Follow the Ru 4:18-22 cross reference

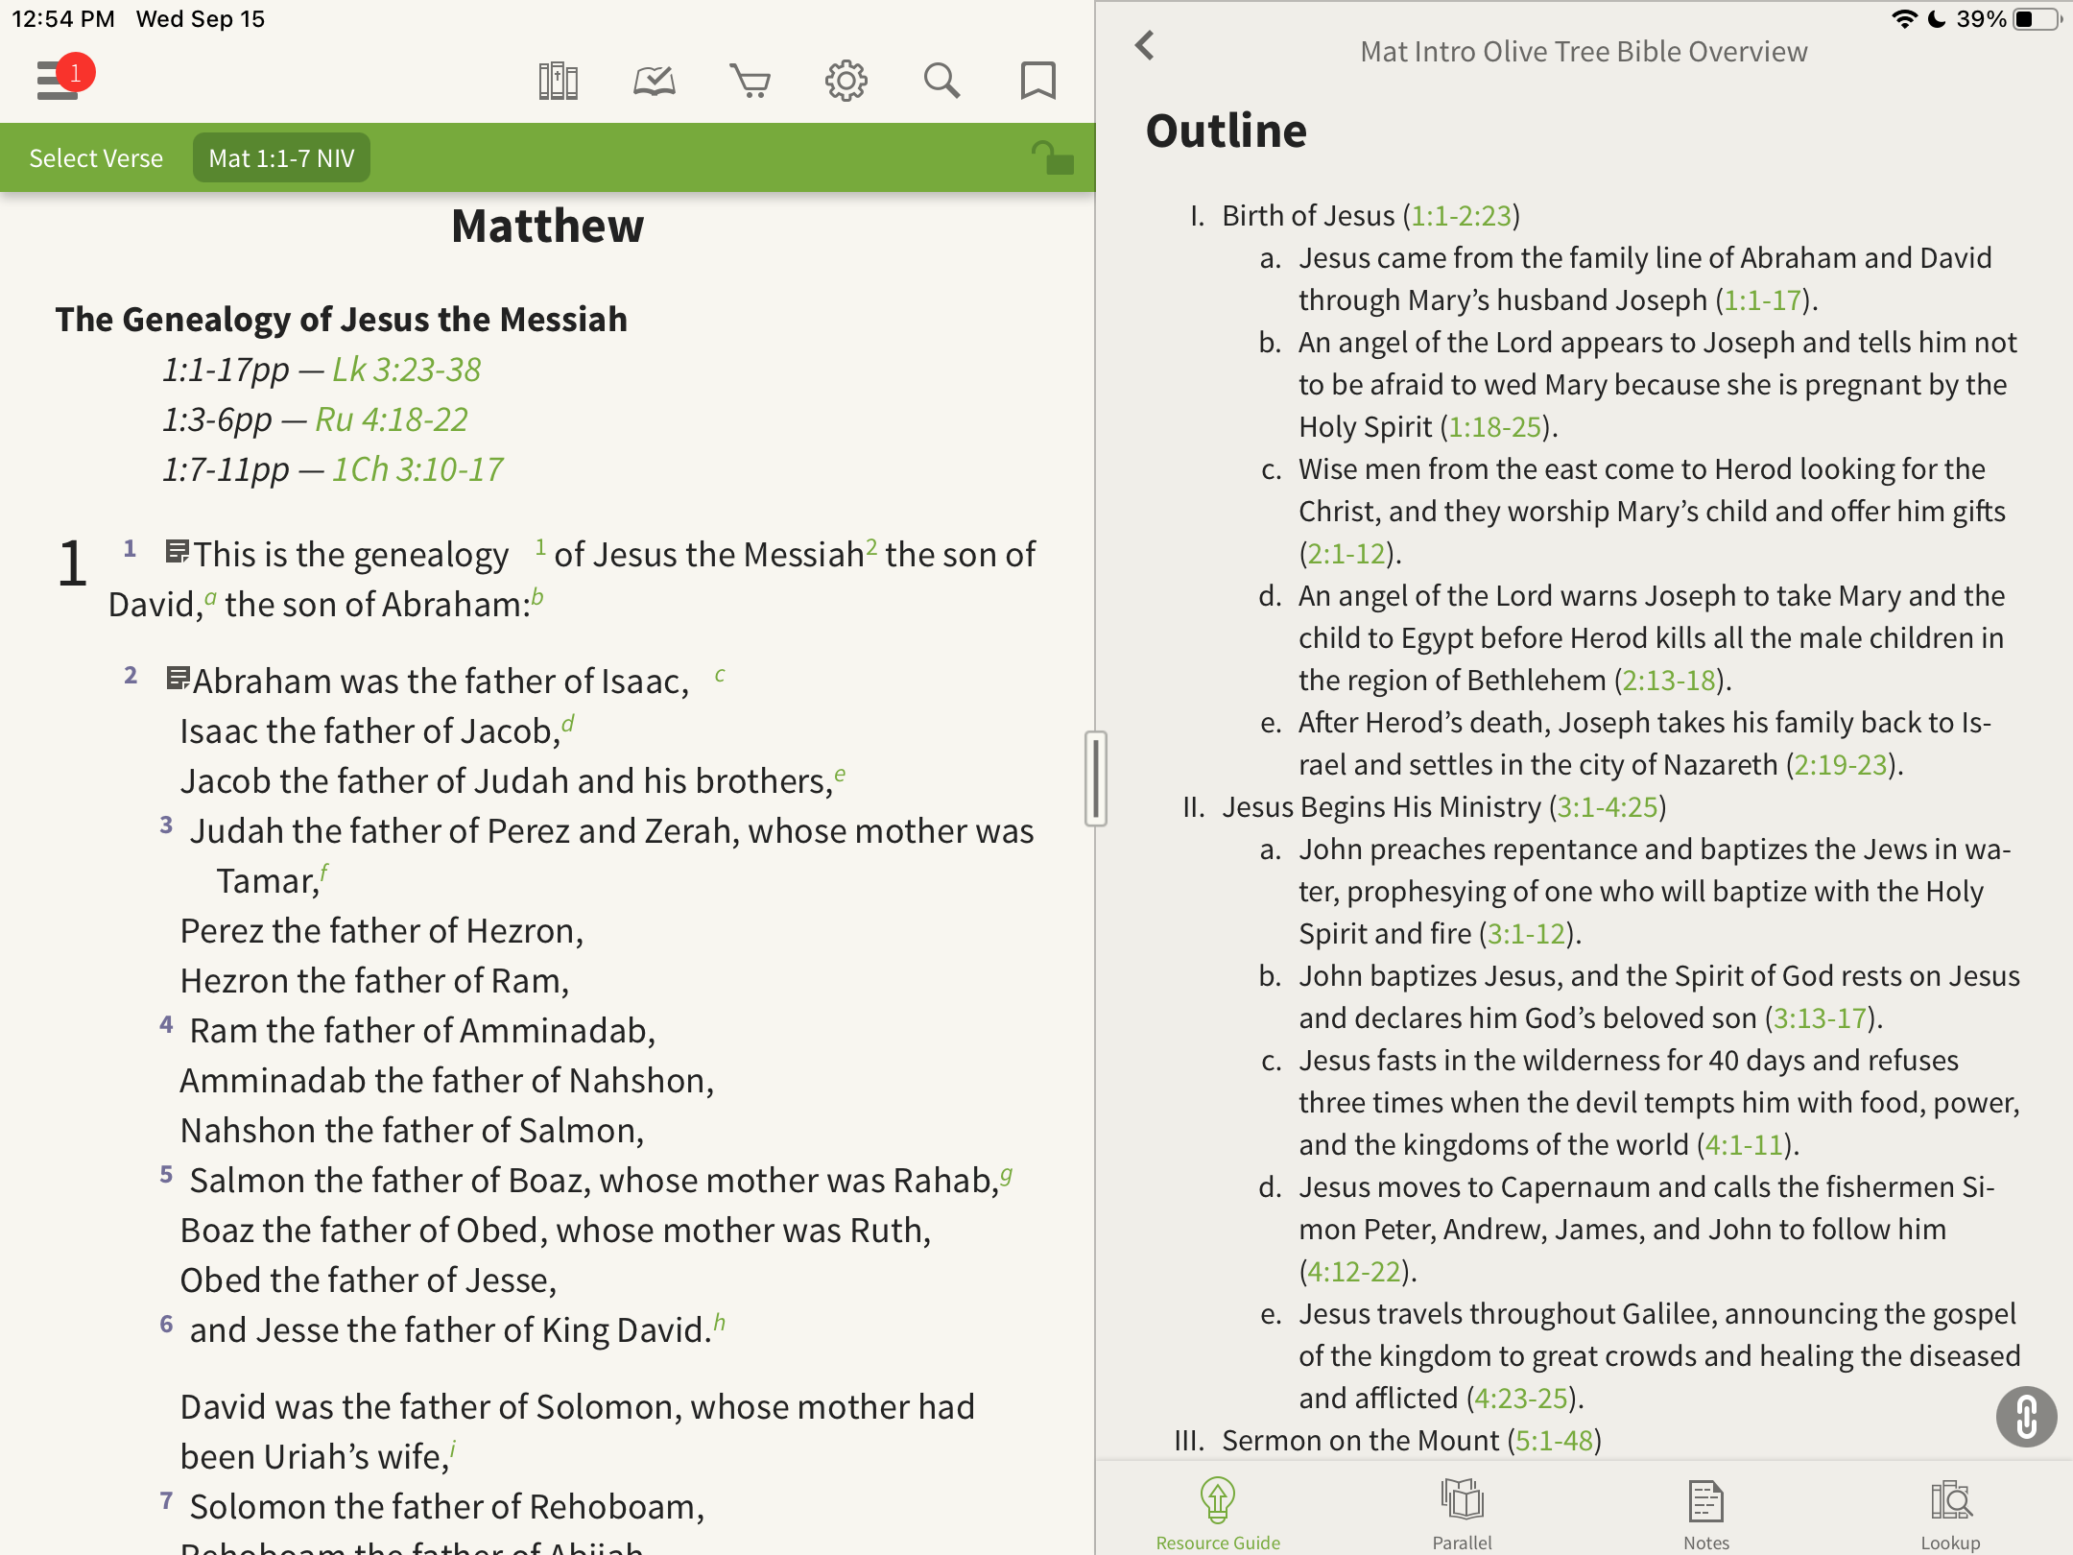pos(392,419)
